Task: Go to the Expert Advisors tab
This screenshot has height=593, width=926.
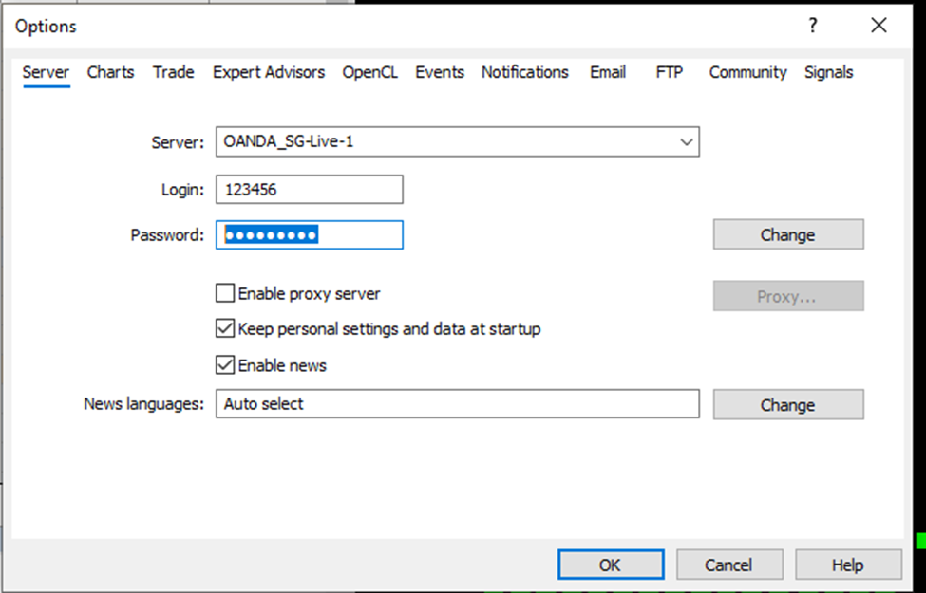Action: point(269,72)
